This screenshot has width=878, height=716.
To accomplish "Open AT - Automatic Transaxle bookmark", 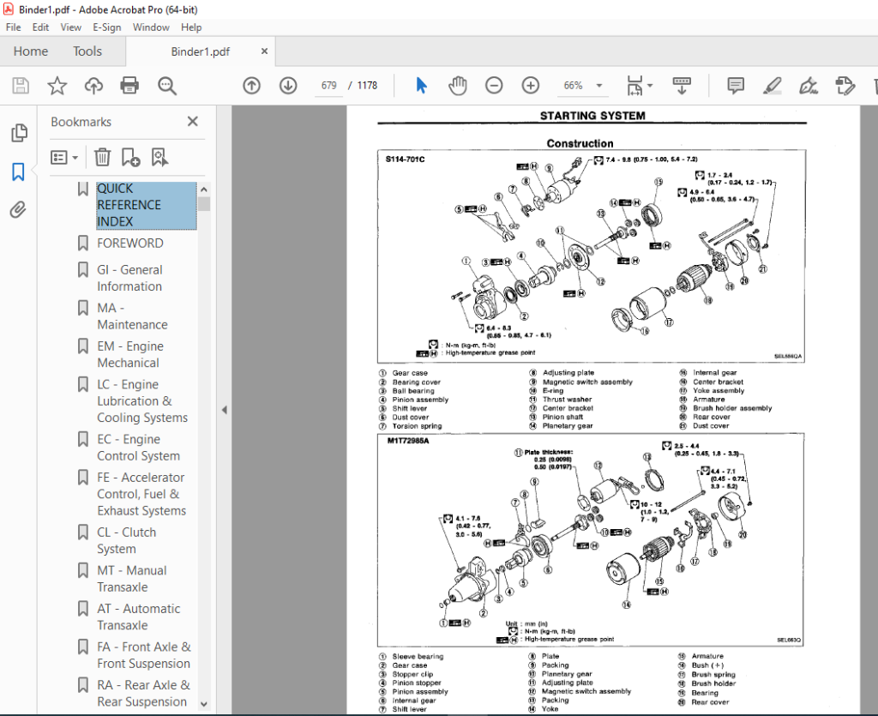I will pyautogui.click(x=138, y=617).
